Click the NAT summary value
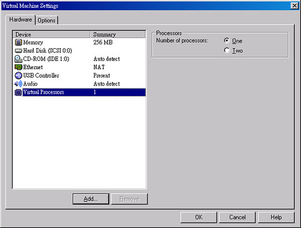The width and height of the screenshot is (301, 228). tap(99, 67)
